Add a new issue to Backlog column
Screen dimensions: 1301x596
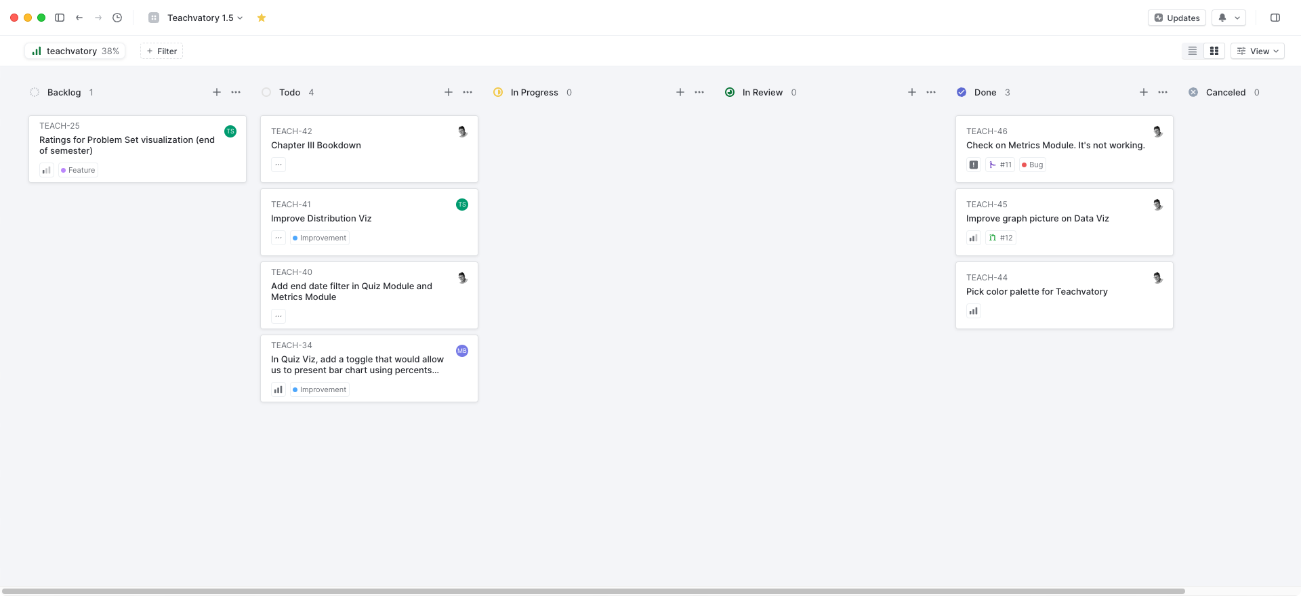217,92
